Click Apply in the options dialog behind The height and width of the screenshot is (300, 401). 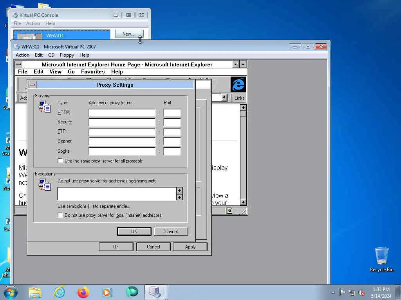coord(190,247)
